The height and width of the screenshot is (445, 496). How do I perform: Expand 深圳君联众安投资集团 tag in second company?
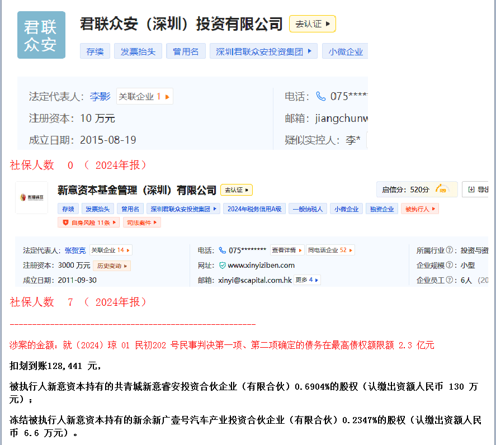click(x=183, y=209)
